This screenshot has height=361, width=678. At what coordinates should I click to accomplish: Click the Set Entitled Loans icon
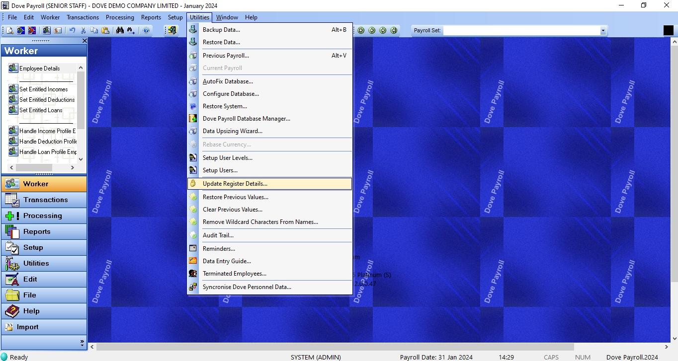click(x=13, y=110)
